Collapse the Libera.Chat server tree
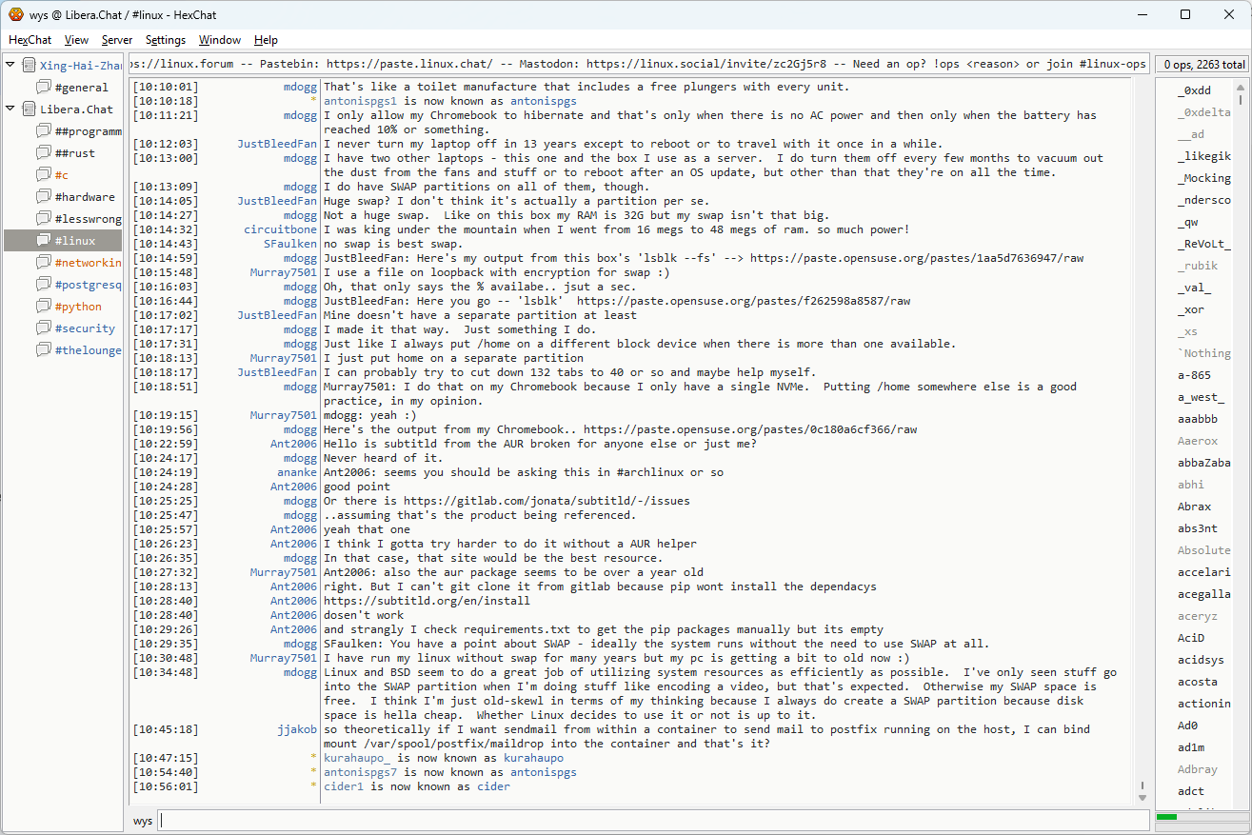This screenshot has width=1252, height=835. pos(10,109)
